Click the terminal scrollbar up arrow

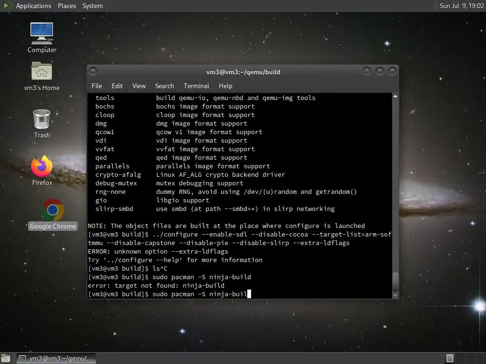pos(395,97)
